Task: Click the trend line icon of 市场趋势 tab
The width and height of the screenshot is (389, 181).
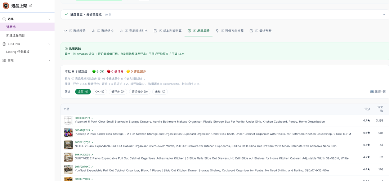Action: click(65, 31)
